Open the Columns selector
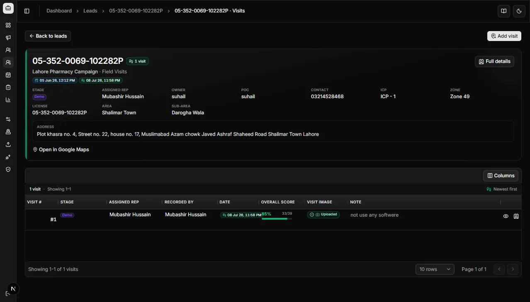Image resolution: width=530 pixels, height=302 pixels. [501, 176]
